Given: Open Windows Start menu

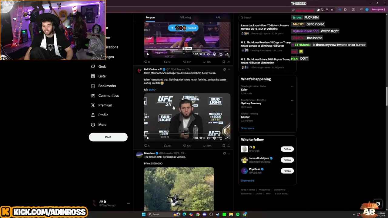Looking at the screenshot, I should coord(144,214).
